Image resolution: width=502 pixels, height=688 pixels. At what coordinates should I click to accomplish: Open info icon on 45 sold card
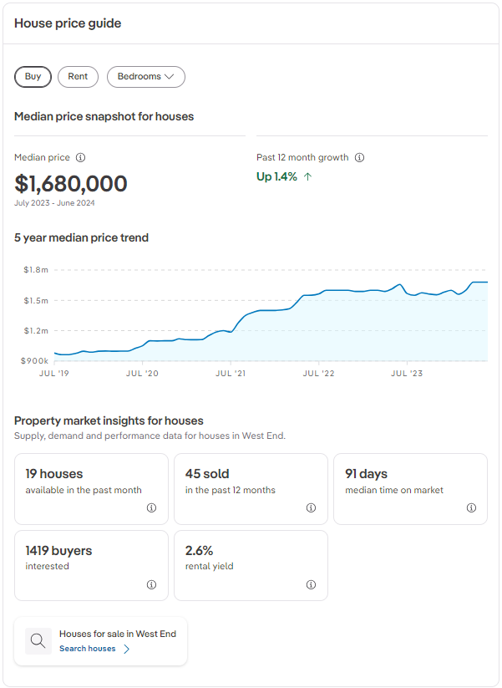(x=311, y=507)
